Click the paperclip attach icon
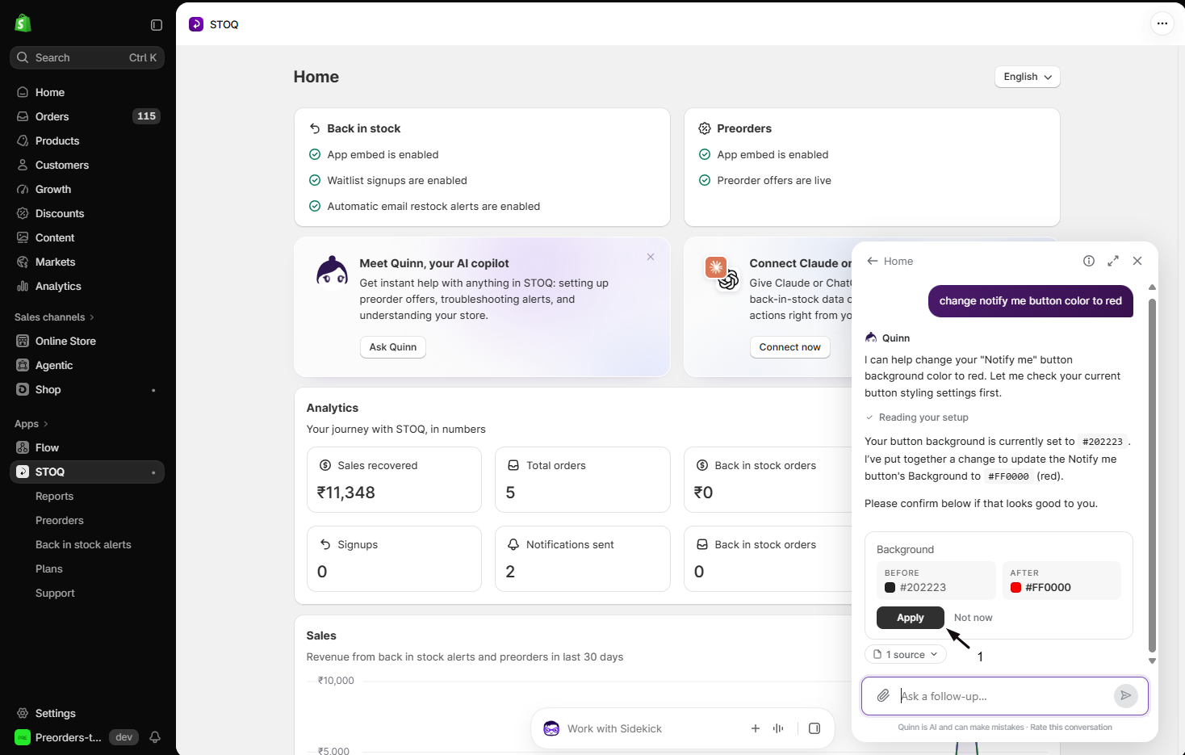This screenshot has height=755, width=1185. coord(884,695)
